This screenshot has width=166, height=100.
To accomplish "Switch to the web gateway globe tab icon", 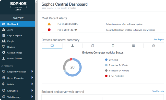I will [x=153, y=46].
